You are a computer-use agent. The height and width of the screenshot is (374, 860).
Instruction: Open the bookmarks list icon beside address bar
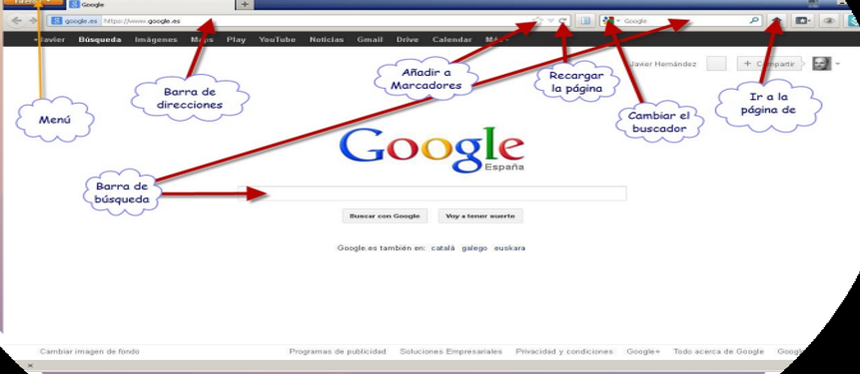point(585,21)
